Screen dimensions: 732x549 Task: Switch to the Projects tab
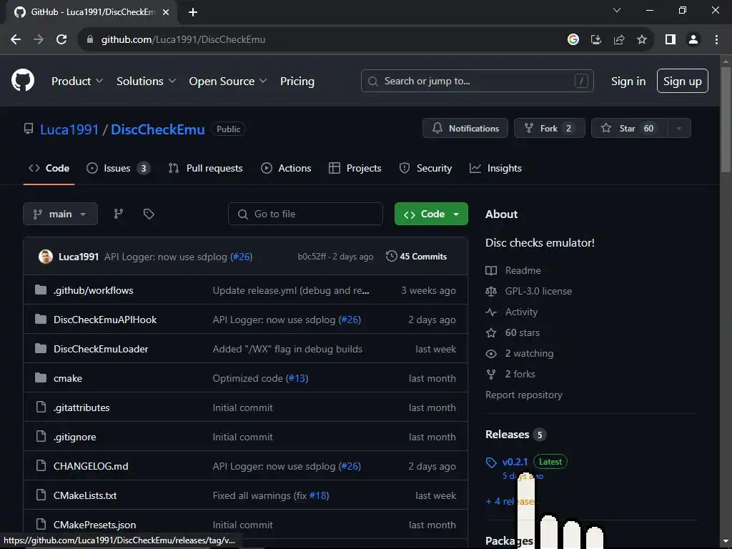click(x=355, y=168)
